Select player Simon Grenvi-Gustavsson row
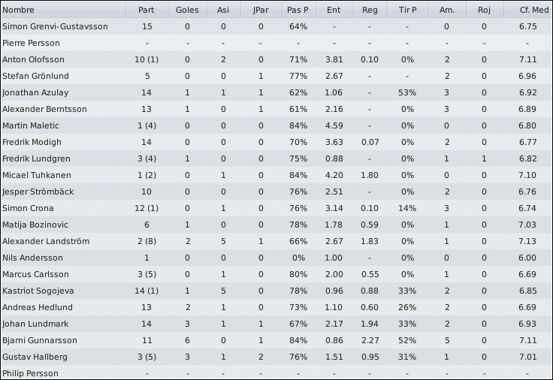The height and width of the screenshot is (380, 553). (x=276, y=26)
